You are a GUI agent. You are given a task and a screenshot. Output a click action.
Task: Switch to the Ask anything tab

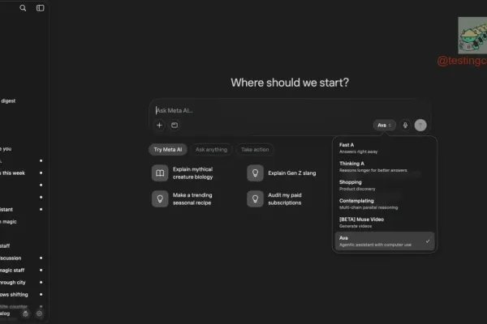(211, 149)
